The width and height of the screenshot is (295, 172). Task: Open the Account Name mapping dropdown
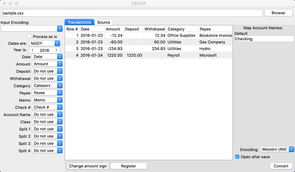pos(47,114)
